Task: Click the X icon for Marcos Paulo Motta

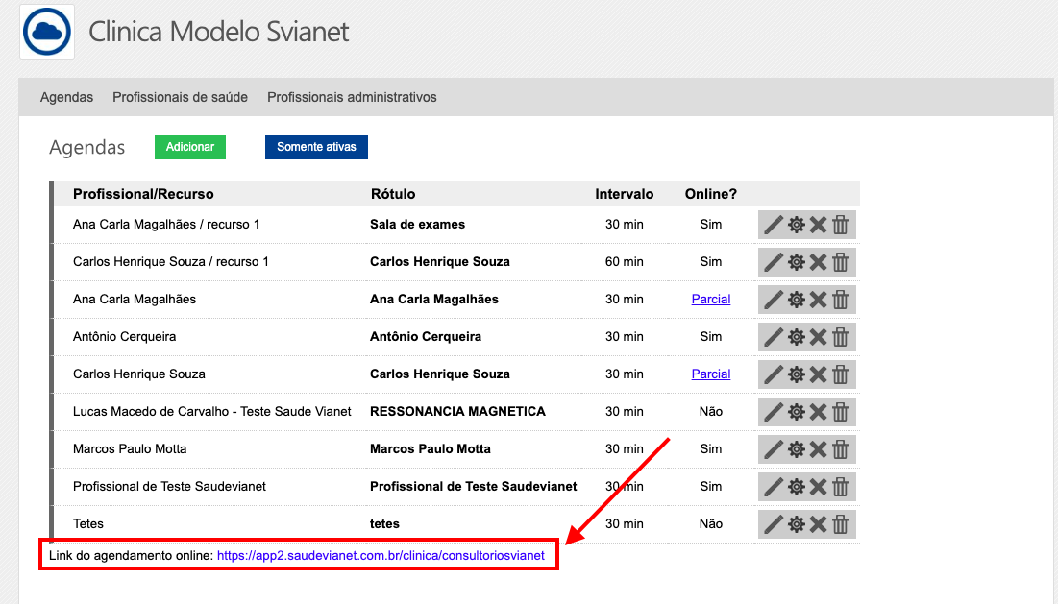Action: tap(818, 449)
